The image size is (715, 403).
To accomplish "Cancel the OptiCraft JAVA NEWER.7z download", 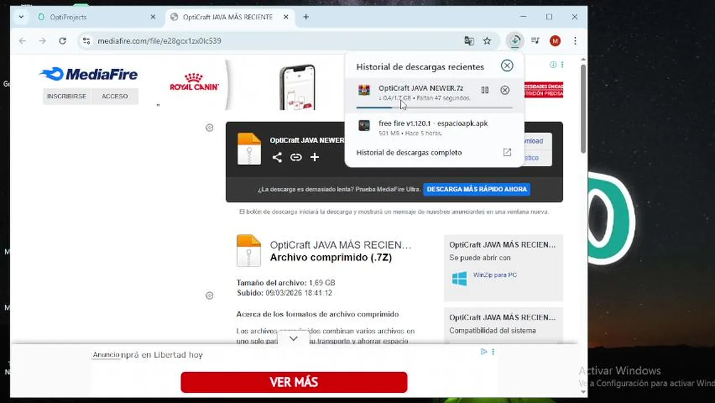I will tap(505, 90).
